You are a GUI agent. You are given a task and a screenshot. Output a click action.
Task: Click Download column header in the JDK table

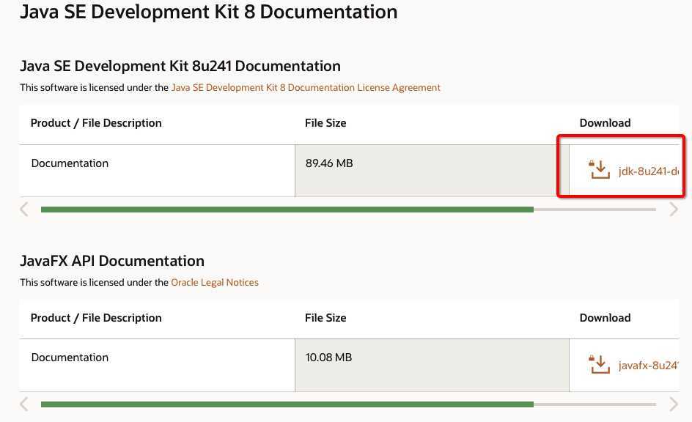click(605, 123)
